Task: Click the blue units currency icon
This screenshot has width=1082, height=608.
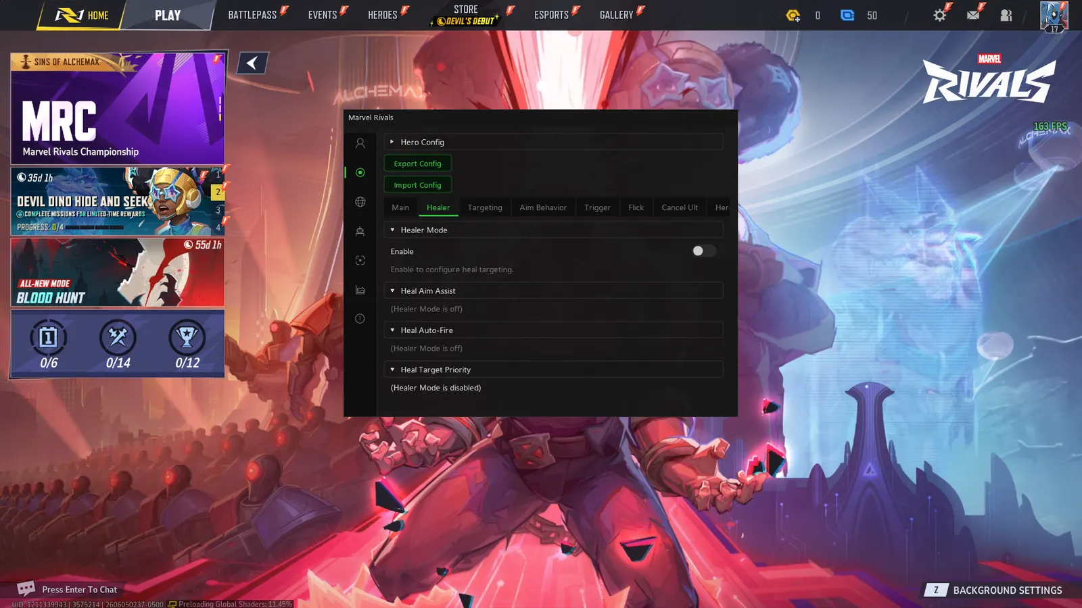Action: 847,15
